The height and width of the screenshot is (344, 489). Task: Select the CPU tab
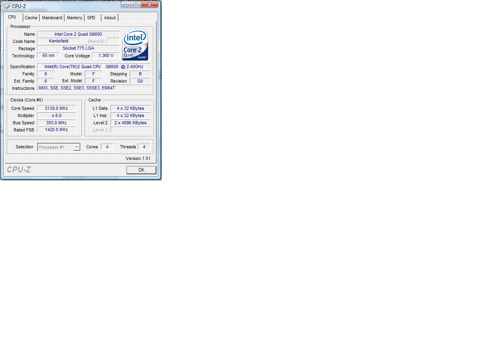(12, 17)
